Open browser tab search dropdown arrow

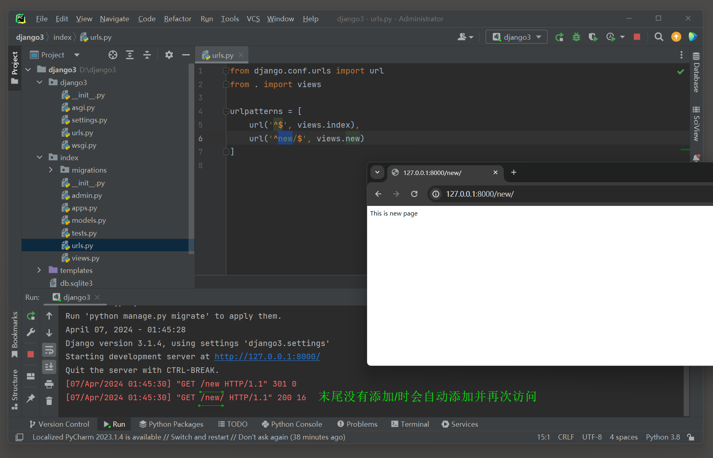coord(377,172)
